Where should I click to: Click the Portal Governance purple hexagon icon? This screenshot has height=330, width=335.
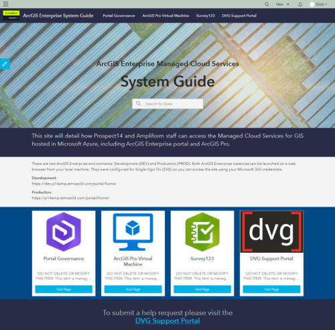[64, 231]
